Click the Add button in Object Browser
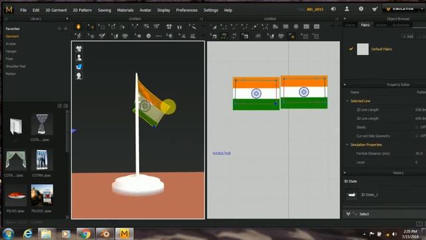This screenshot has width=426, height=240. click(408, 37)
